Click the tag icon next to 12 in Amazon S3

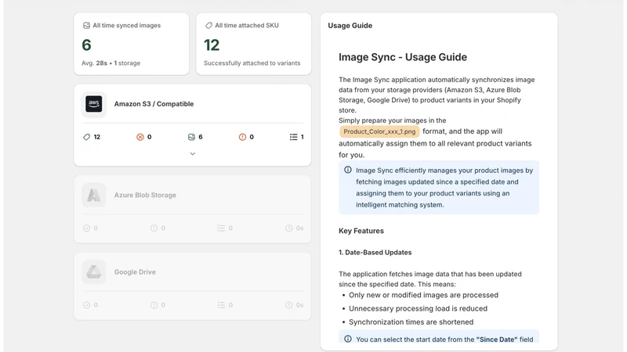point(86,137)
